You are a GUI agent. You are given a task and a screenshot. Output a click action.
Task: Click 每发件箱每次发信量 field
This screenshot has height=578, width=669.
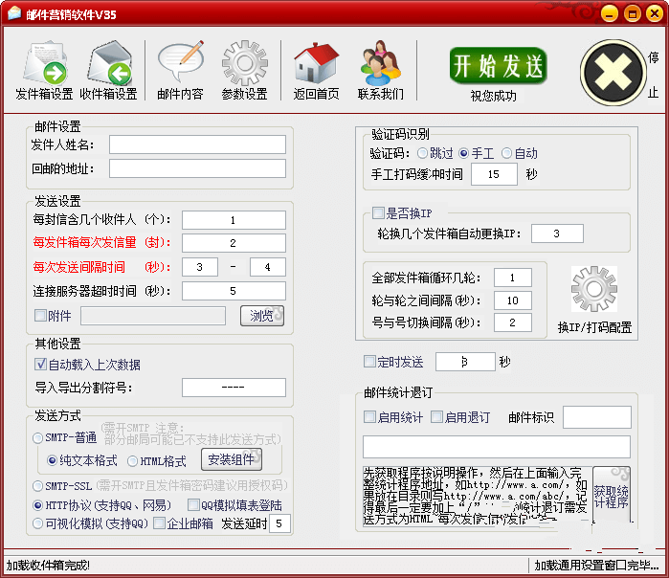coord(234,243)
